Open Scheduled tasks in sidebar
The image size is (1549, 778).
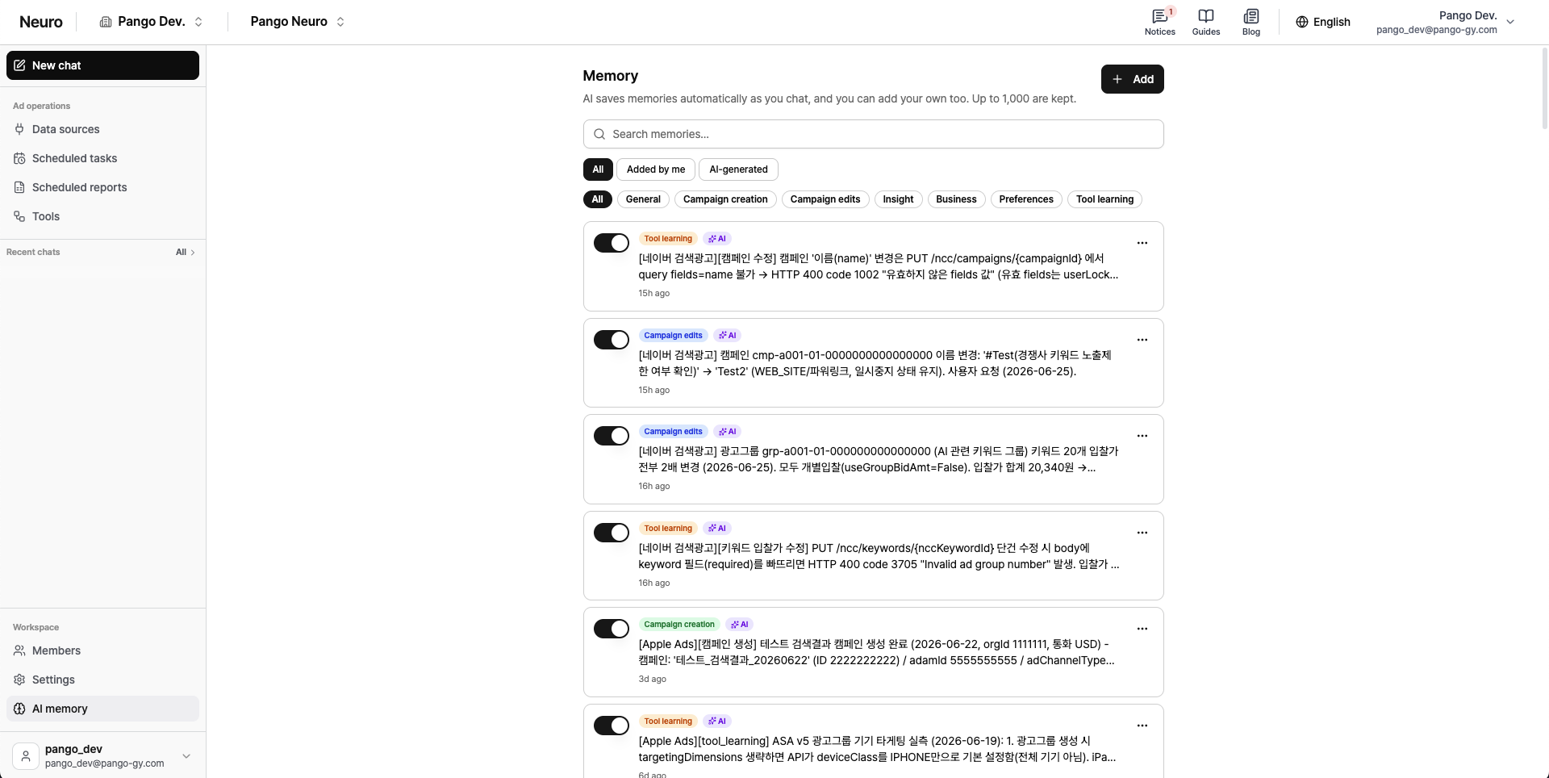click(102, 158)
